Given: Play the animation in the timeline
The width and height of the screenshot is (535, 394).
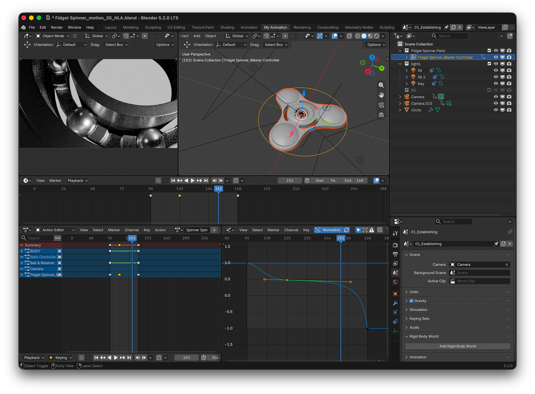Looking at the screenshot, I should coord(193,181).
